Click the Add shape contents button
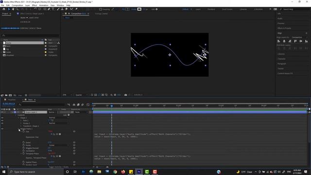Screen dimensions: 311x175 (69, 115)
